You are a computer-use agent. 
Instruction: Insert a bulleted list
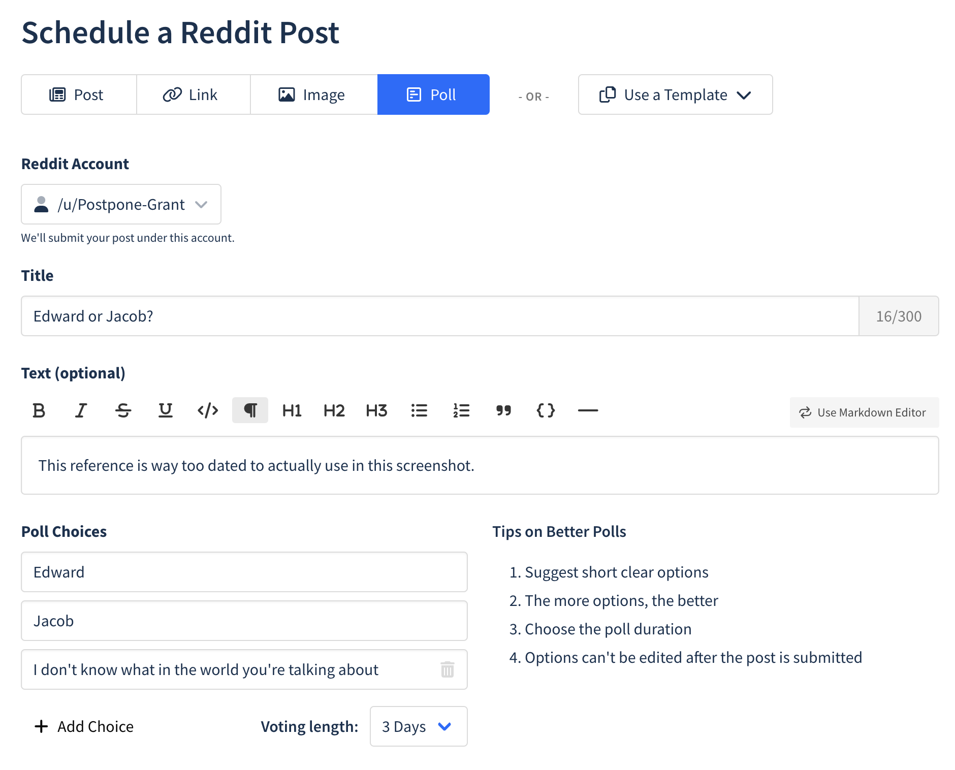419,410
